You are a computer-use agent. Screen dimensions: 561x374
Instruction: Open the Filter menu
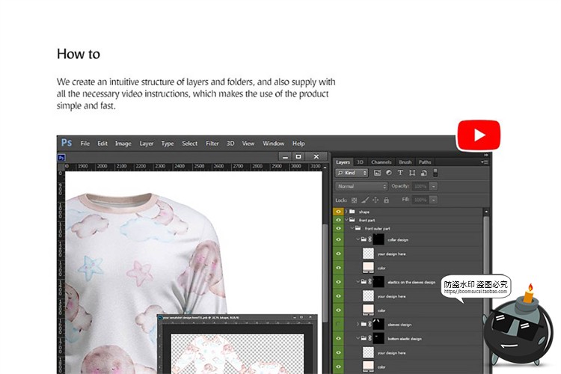pyautogui.click(x=212, y=144)
